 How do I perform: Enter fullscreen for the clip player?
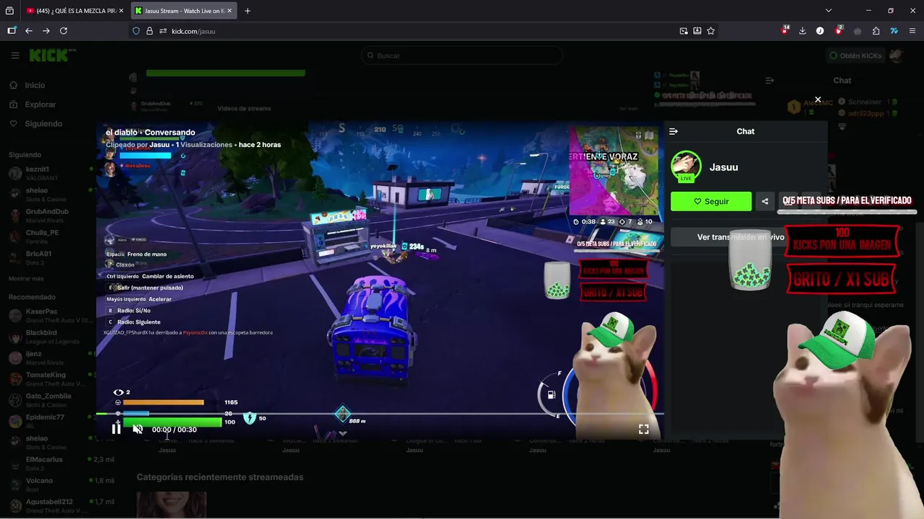pos(643,429)
